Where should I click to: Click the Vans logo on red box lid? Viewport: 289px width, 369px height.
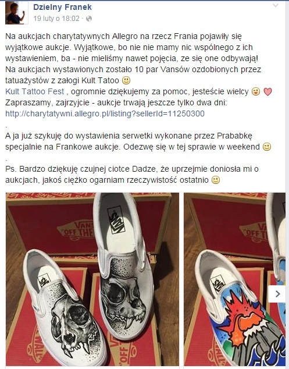(76, 230)
